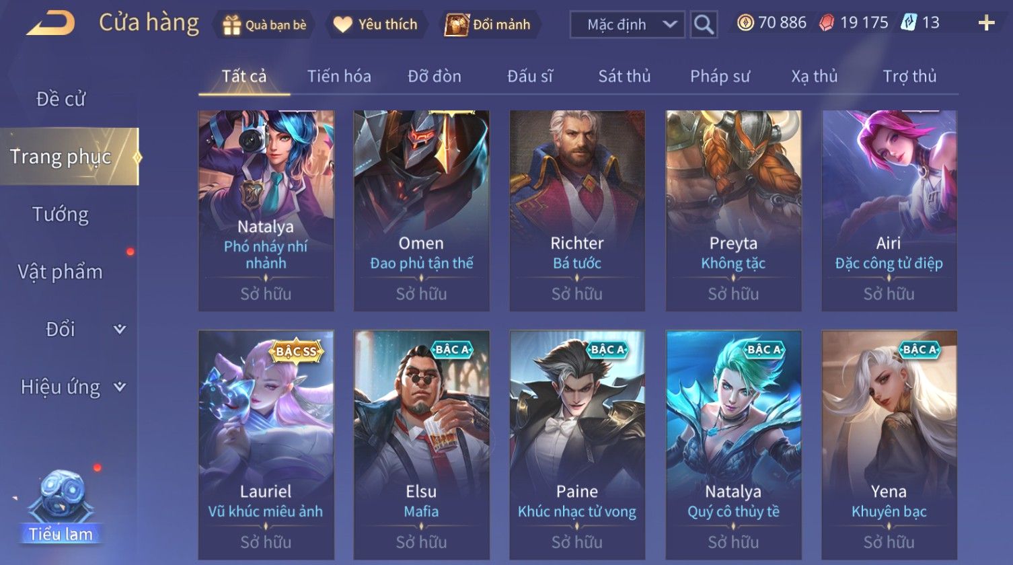Image resolution: width=1013 pixels, height=565 pixels.
Task: Open Quà bạn bè gift icon
Action: 232,26
